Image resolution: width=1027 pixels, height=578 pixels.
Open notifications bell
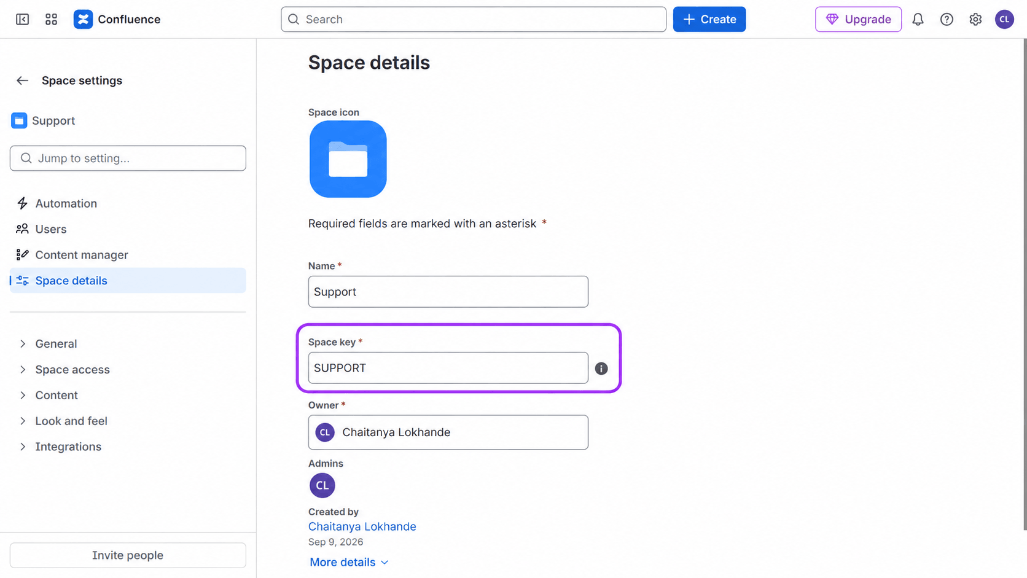(918, 19)
